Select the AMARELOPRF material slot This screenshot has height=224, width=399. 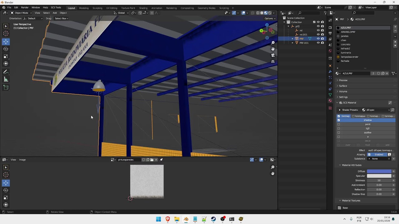pos(363,32)
